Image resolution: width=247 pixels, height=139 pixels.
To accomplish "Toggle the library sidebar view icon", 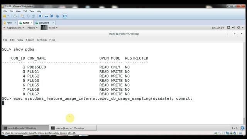I will [x=41, y=16].
